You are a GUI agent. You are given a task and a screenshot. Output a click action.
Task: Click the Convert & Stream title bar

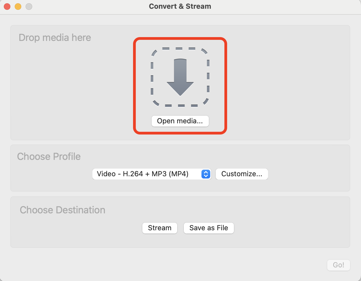pos(180,6)
